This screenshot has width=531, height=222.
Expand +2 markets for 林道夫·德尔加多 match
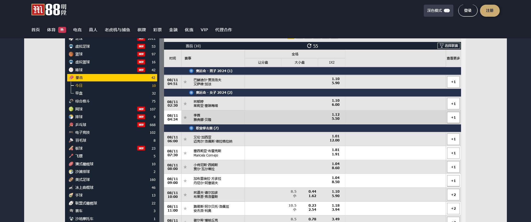(x=453, y=195)
